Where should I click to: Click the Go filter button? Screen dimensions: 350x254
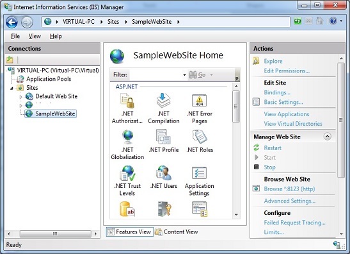197,74
